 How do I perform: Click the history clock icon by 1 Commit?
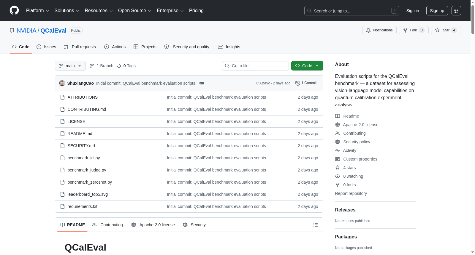point(298,83)
